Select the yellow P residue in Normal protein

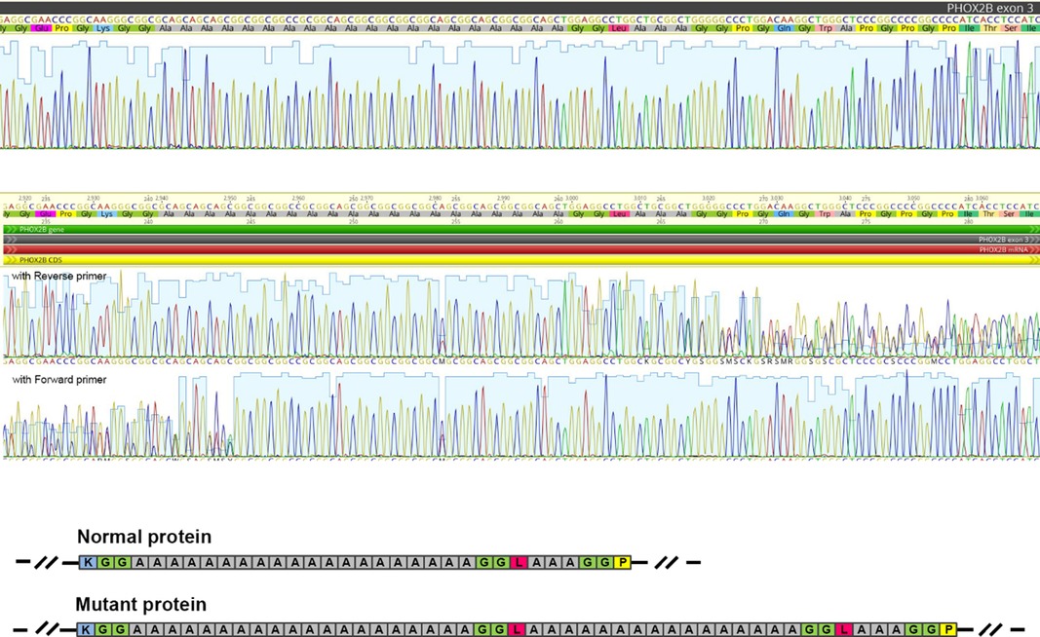click(x=622, y=562)
